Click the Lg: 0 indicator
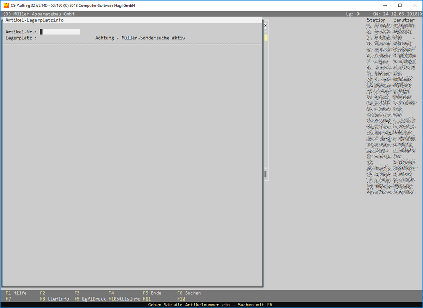This screenshot has width=423, height=308. click(x=353, y=14)
